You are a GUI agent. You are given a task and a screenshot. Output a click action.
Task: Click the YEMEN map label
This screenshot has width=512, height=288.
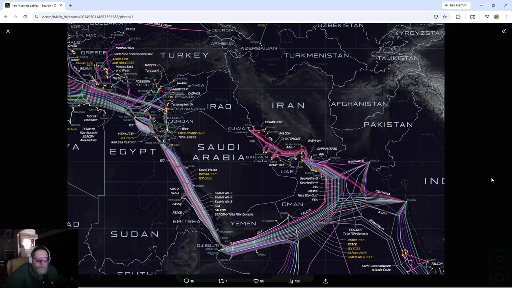tap(243, 224)
